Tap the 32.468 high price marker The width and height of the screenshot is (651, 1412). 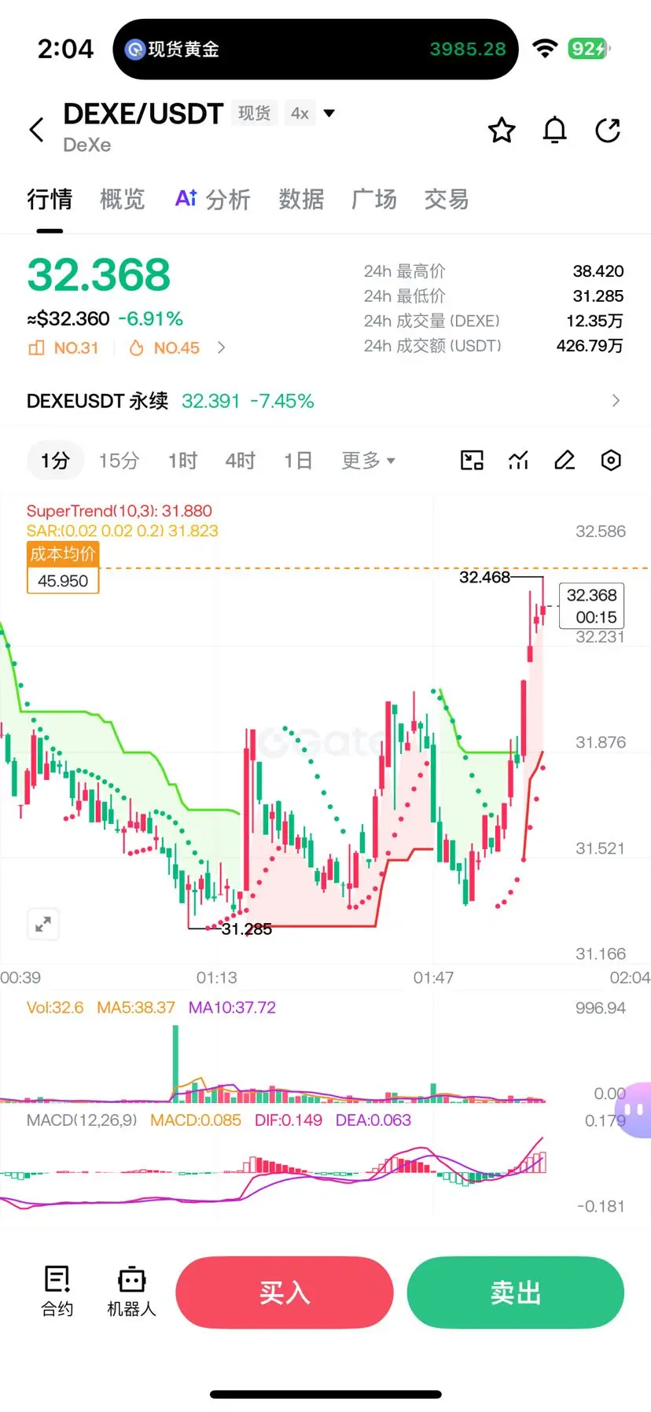click(x=484, y=577)
